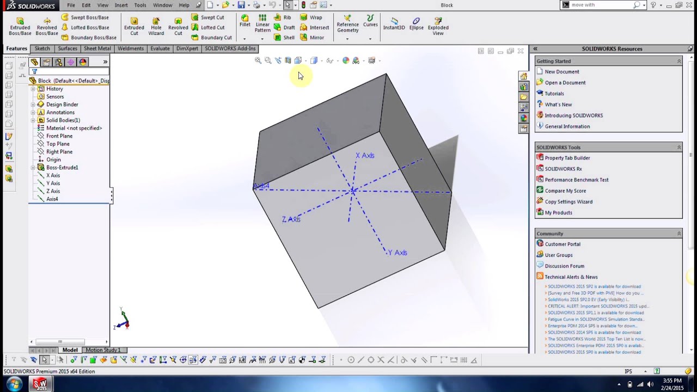The image size is (697, 392).
Task: Click Zoom to Area in view toolbar
Action: click(268, 60)
